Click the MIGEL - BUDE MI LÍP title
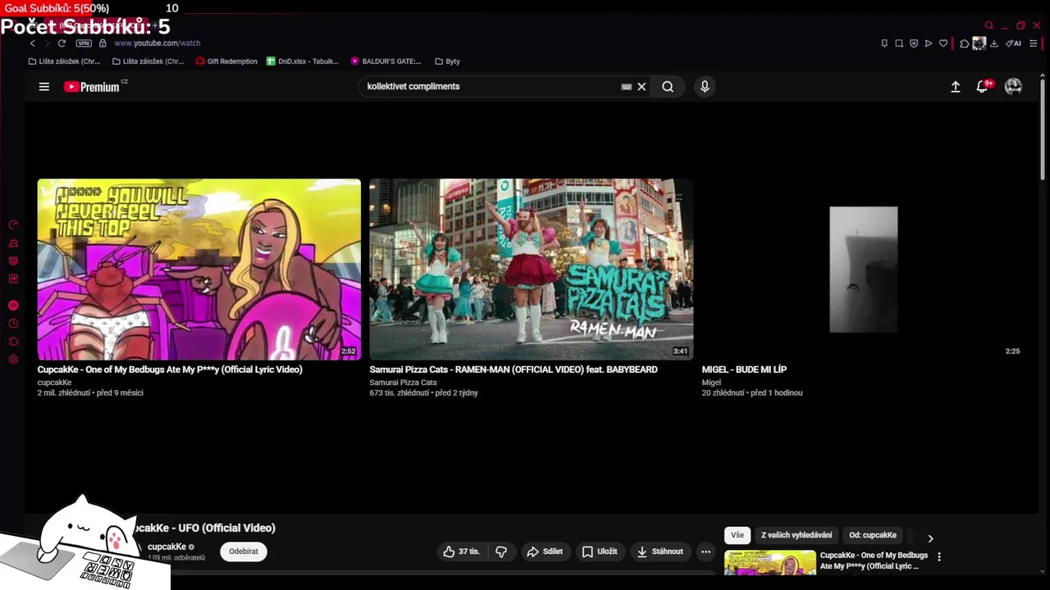The width and height of the screenshot is (1050, 590). (x=744, y=370)
